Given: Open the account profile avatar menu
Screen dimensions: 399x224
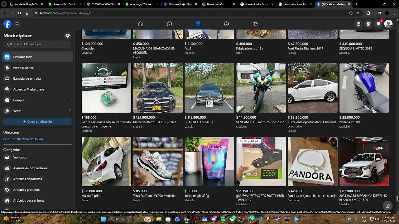Looking at the screenshot, I should pyautogui.click(x=388, y=24).
